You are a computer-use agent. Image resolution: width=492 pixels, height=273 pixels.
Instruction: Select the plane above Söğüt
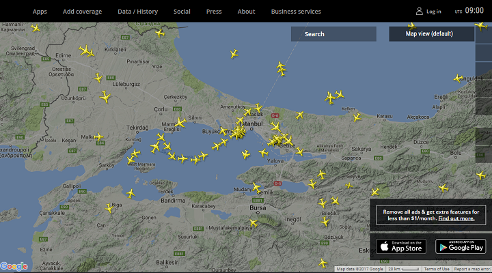[x=325, y=222]
